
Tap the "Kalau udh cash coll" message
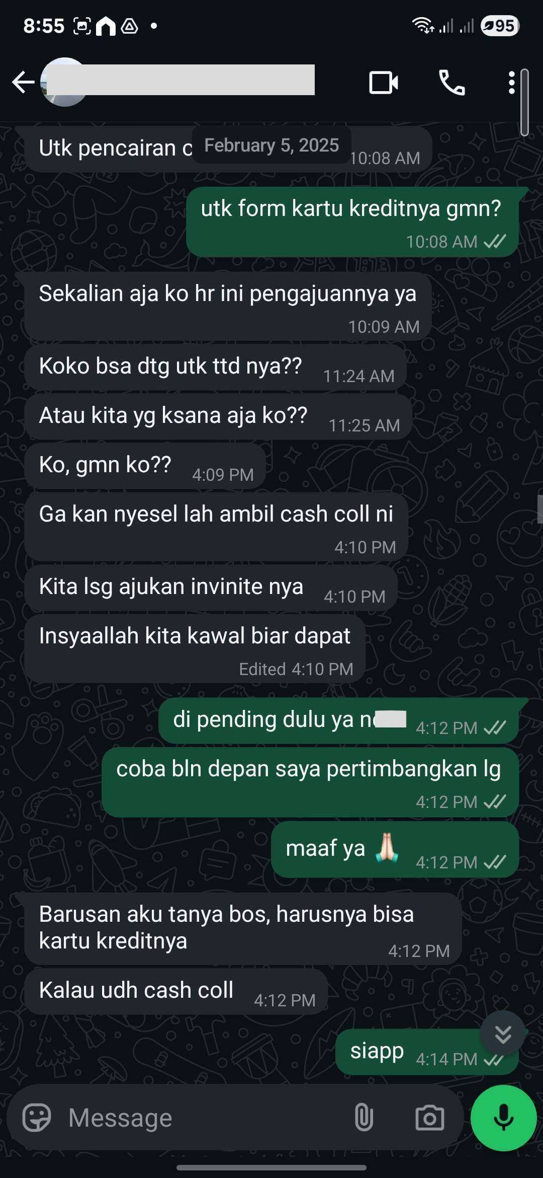[176, 991]
